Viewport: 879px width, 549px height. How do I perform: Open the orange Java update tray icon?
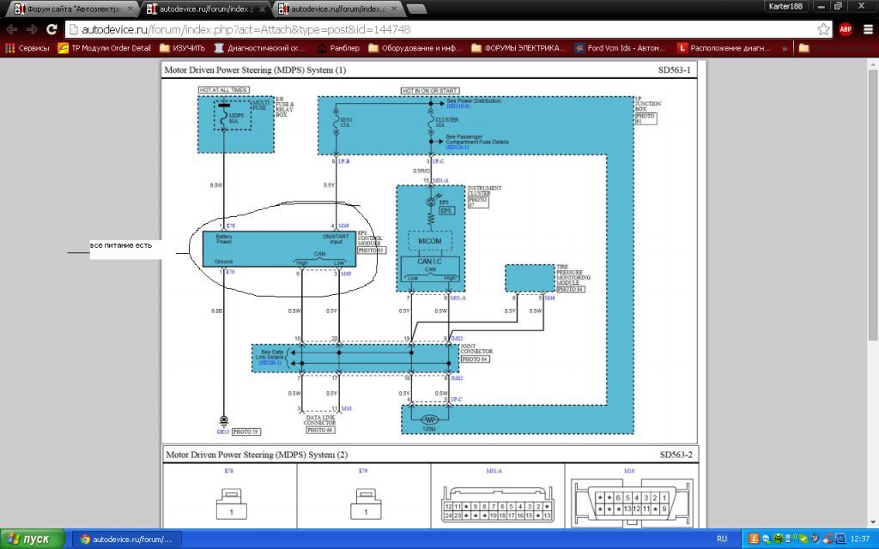[x=754, y=539]
